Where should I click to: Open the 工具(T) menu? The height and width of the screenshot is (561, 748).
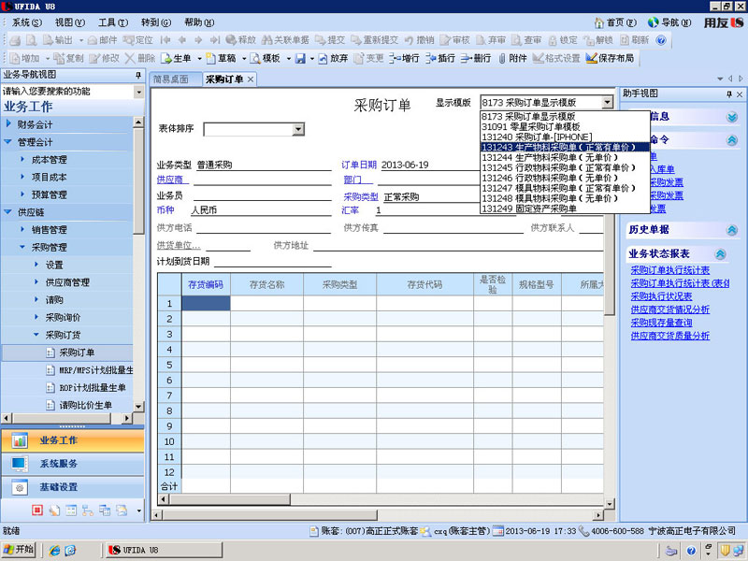(113, 22)
